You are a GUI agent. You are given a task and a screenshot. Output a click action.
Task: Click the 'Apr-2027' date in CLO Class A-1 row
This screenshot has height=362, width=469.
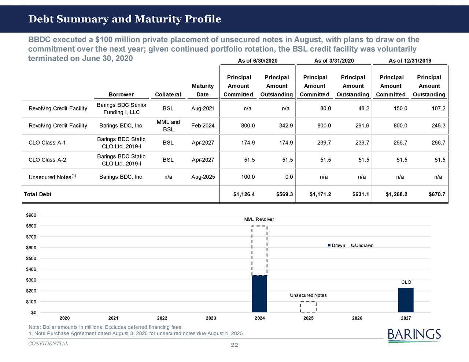pos(203,143)
